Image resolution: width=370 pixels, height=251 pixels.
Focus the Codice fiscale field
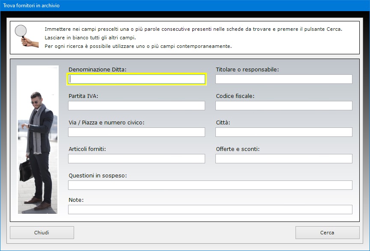pos(284,106)
